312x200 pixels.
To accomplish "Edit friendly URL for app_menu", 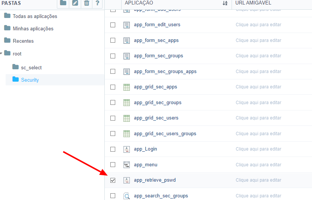I will tap(258, 165).
